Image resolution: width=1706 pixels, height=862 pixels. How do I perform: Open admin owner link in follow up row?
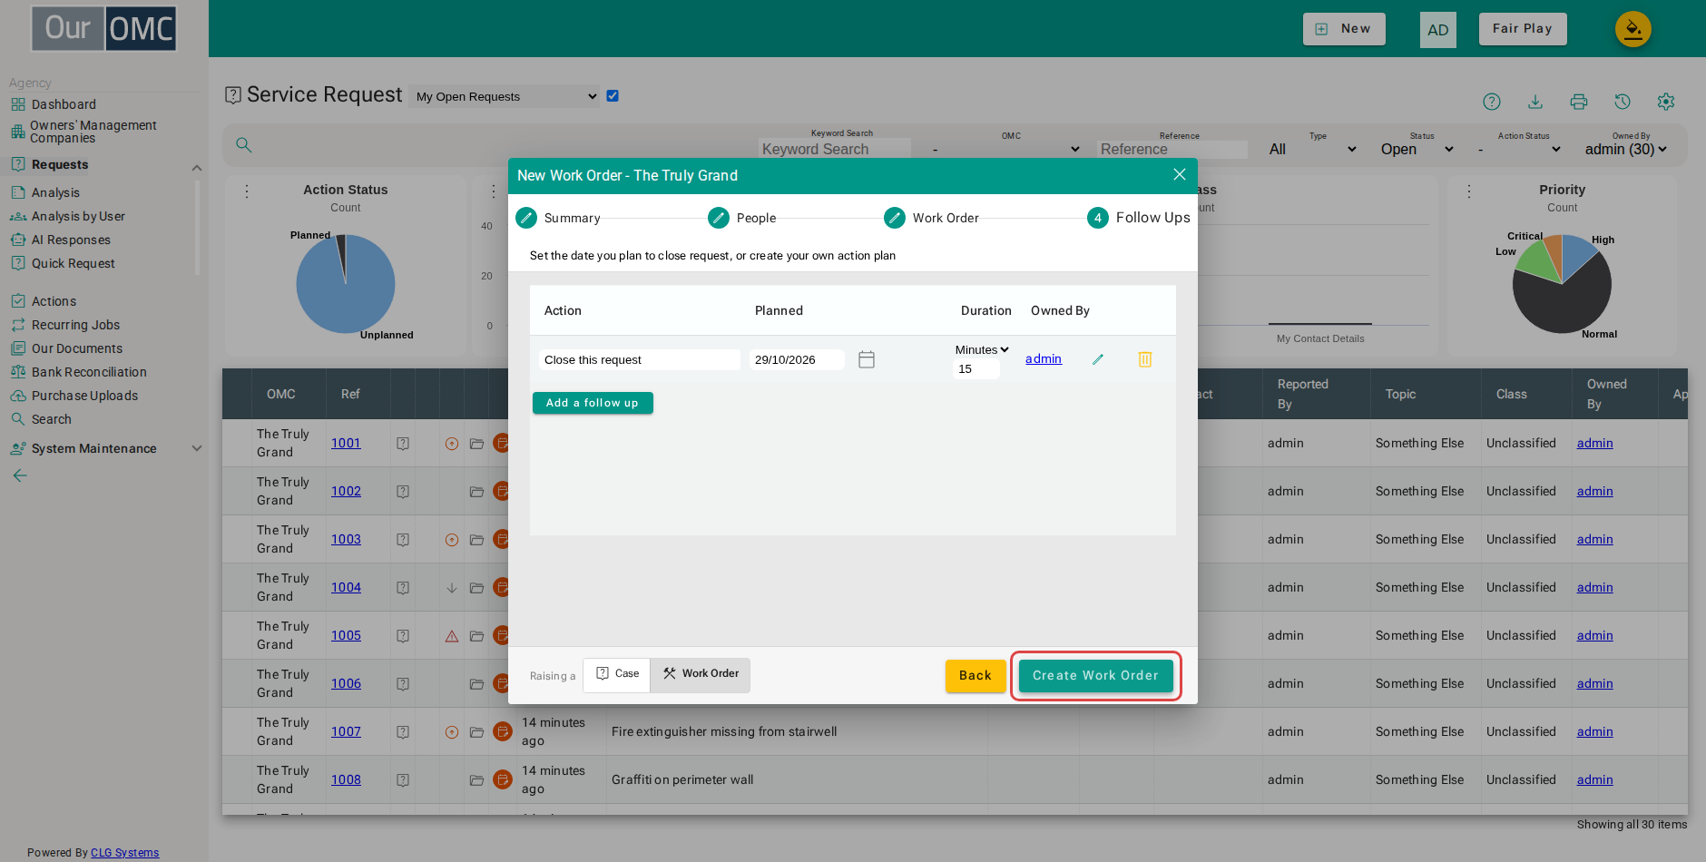[1044, 359]
